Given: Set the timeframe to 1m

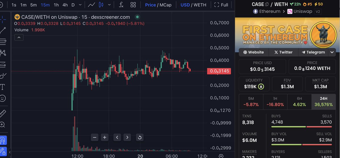Looking at the screenshot, I should coord(23,5).
